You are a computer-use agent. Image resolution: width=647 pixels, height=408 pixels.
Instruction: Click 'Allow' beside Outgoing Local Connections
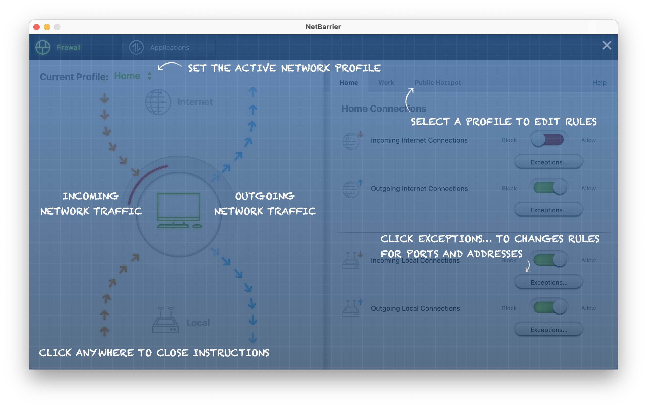point(588,308)
